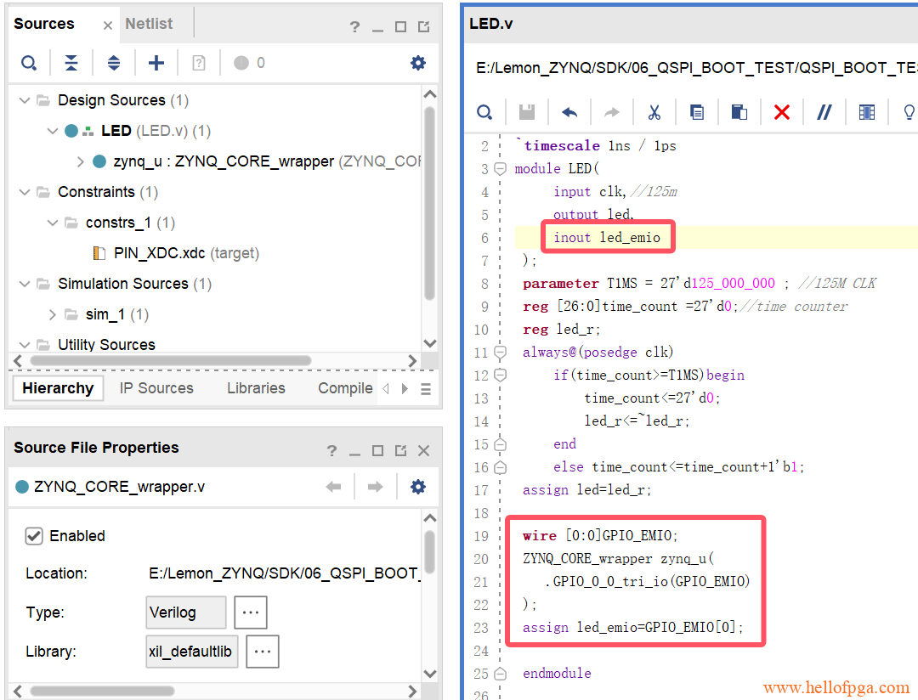Click the browse button next to Type Verilog
Viewport: 918px width, 700px height.
(x=250, y=612)
